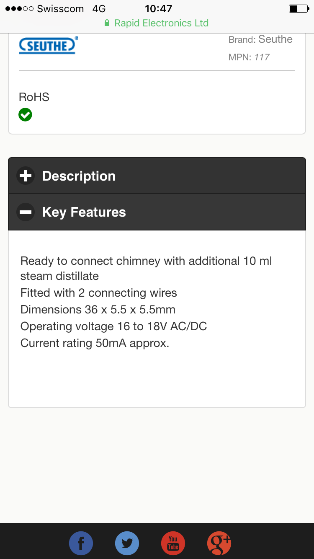The image size is (314, 559).
Task: Tap the MPN 117 value
Action: [262, 57]
